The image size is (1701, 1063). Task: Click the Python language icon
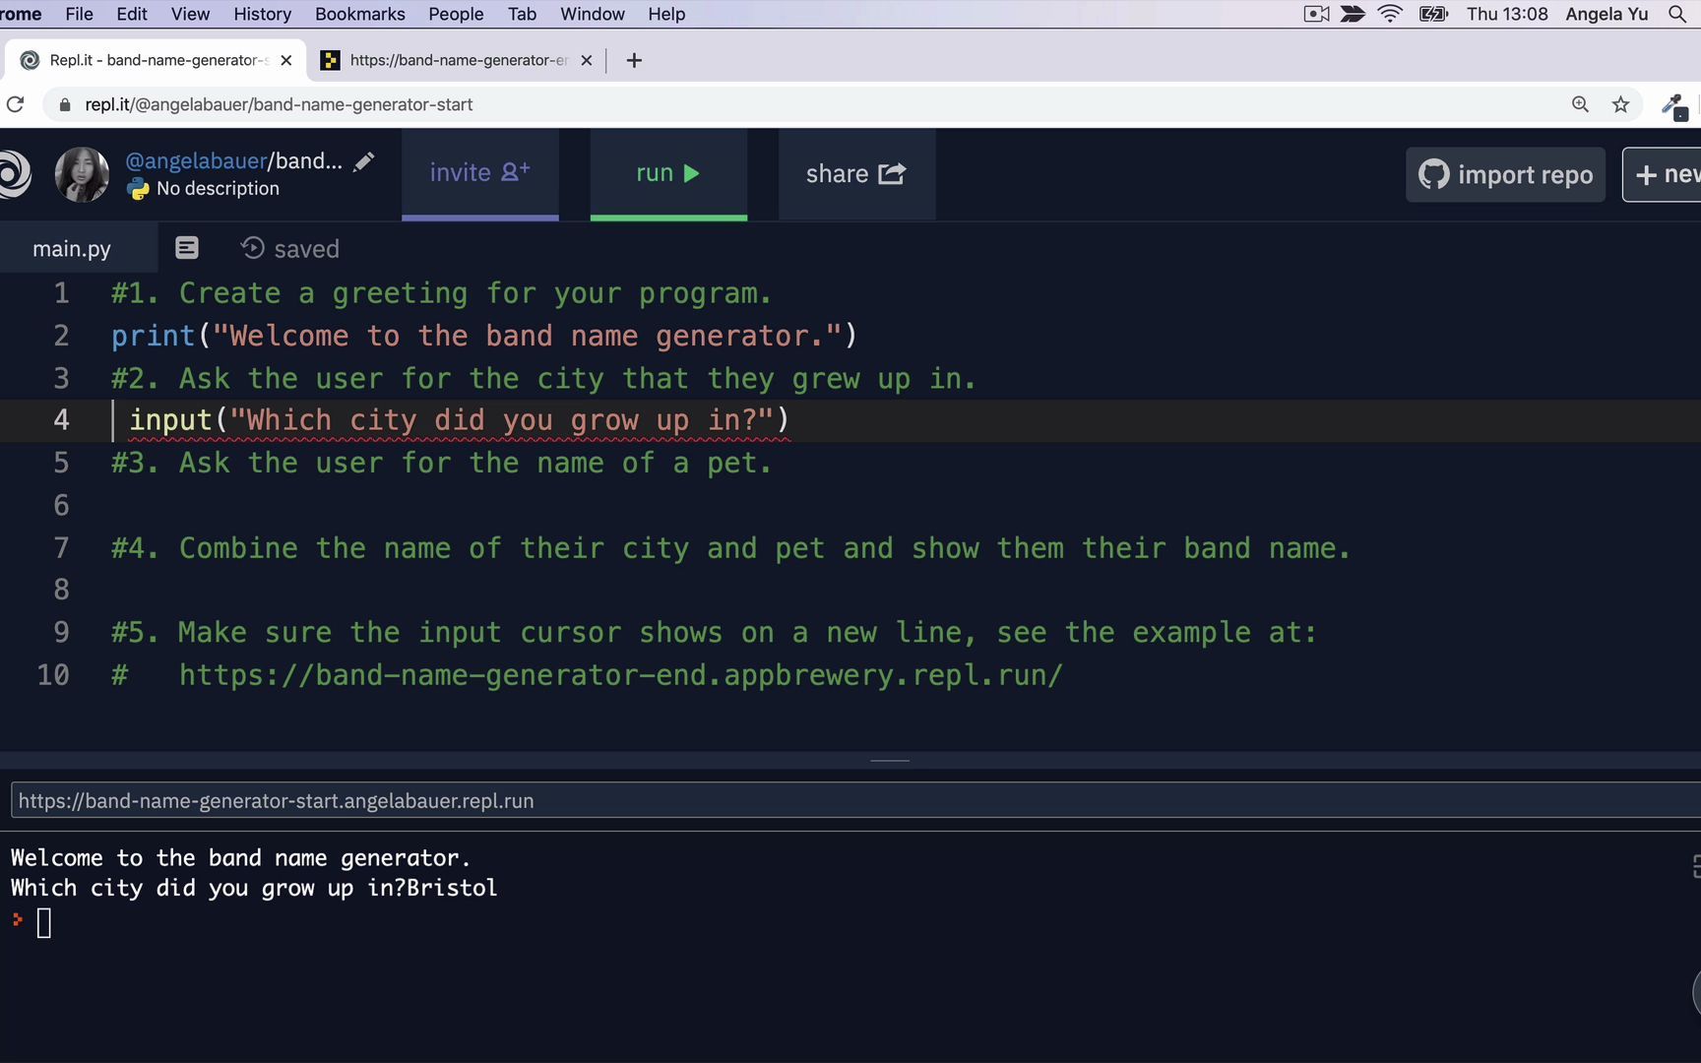click(x=138, y=188)
